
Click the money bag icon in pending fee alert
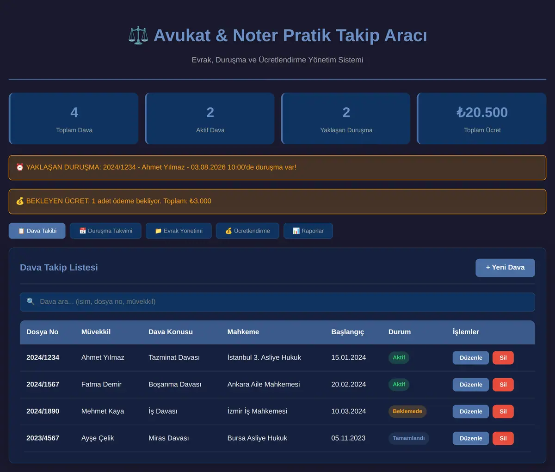pyautogui.click(x=20, y=201)
